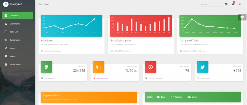
Task: Open User Profile in the sidebar
Action: 18,24
